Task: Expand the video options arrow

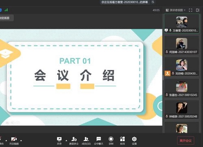Action: coord(21,141)
